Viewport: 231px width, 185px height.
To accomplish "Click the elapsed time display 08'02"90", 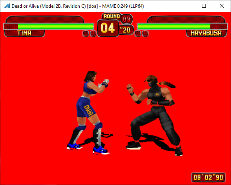I will click(x=208, y=178).
